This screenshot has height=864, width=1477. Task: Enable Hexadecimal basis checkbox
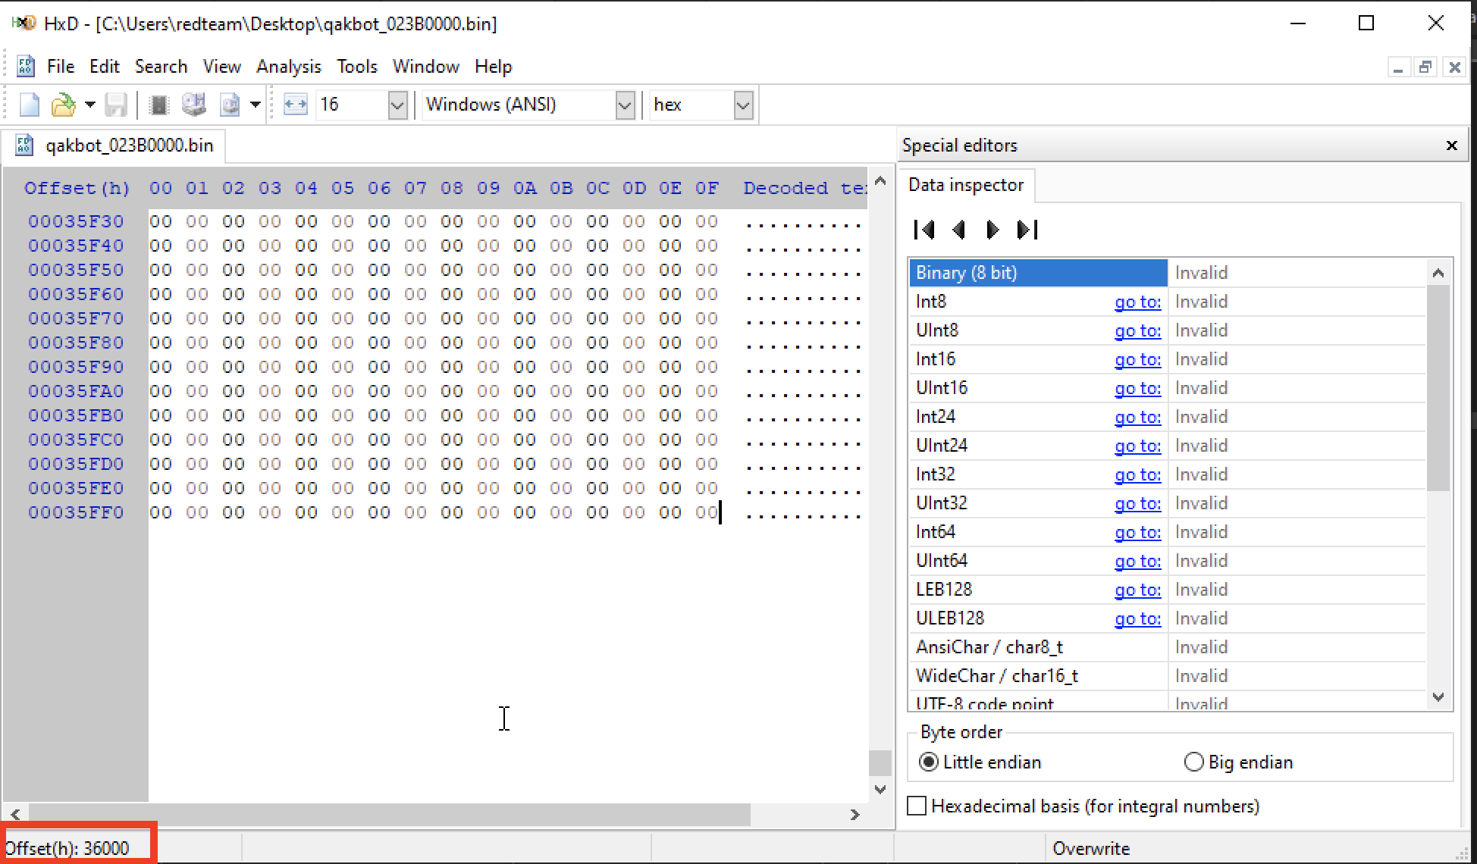pyautogui.click(x=917, y=806)
